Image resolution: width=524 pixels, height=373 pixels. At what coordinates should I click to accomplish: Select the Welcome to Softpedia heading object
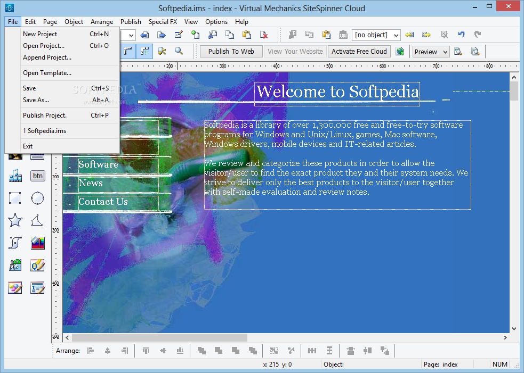coord(337,94)
